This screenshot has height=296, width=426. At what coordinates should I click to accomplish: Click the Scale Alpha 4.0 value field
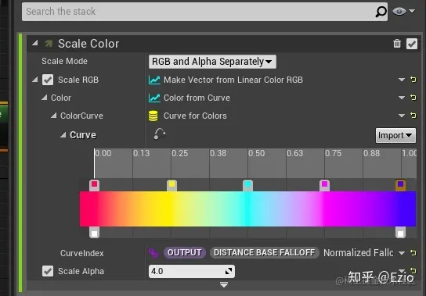coord(192,271)
